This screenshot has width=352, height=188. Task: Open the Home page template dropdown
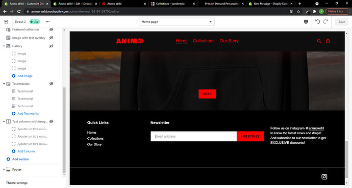point(177,22)
